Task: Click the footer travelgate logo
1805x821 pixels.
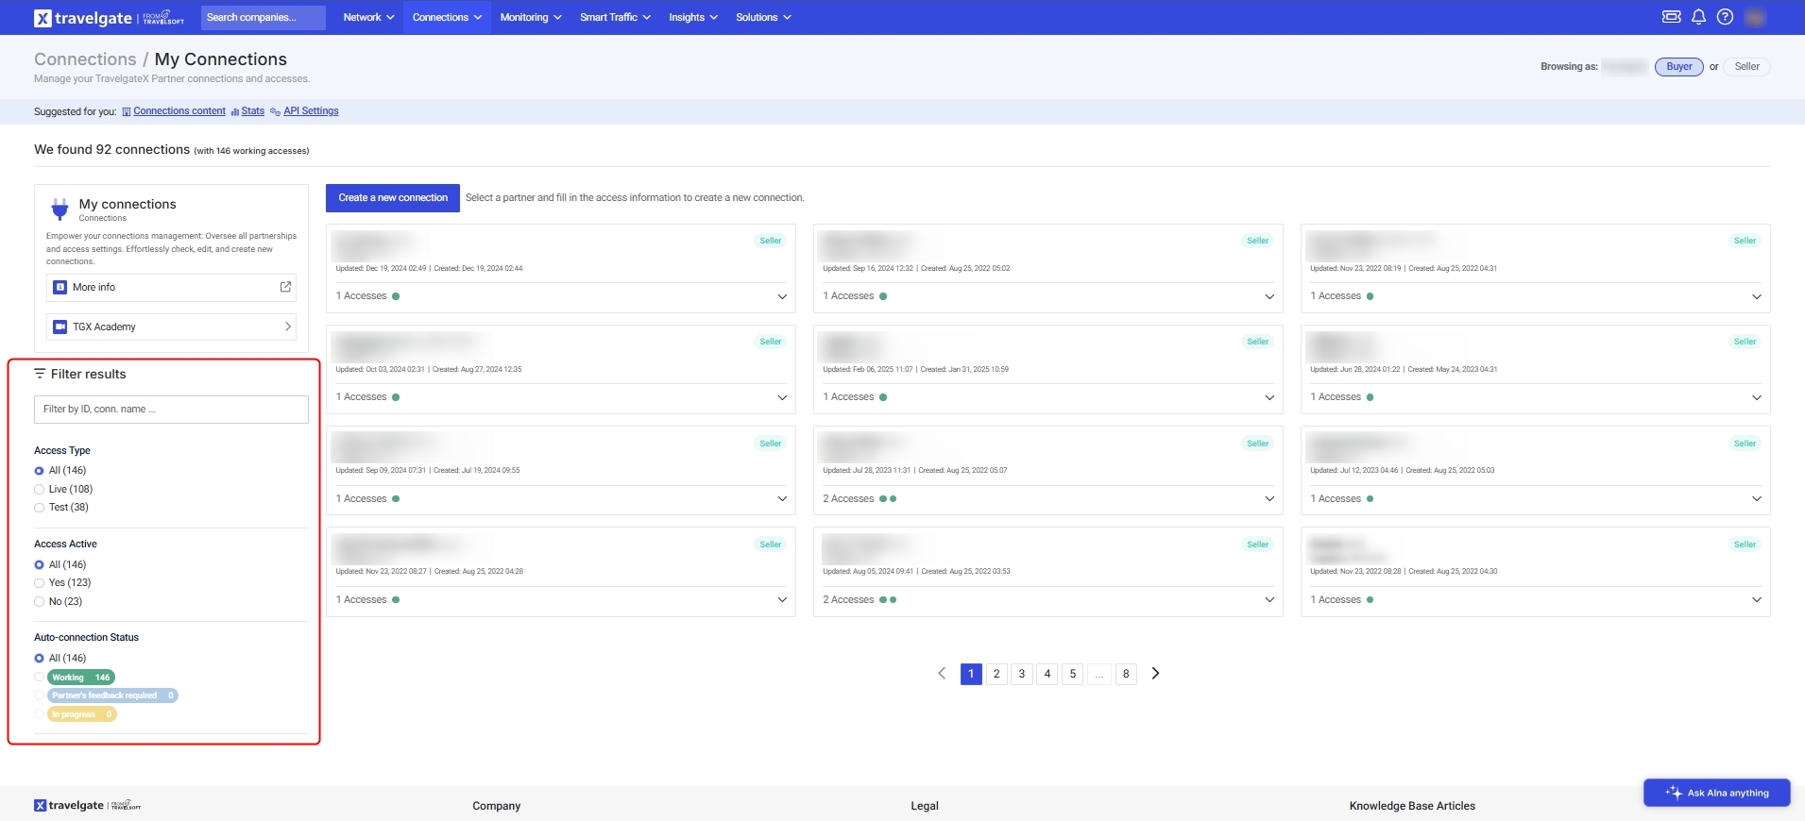Action: click(x=87, y=806)
